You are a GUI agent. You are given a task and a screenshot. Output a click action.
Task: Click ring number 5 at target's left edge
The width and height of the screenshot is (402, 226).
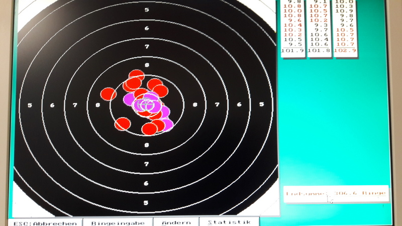pyautogui.click(x=30, y=105)
